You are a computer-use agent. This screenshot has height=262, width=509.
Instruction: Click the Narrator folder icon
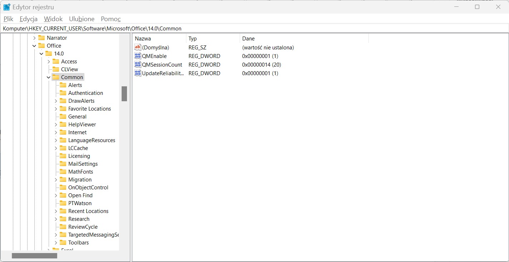click(x=41, y=38)
